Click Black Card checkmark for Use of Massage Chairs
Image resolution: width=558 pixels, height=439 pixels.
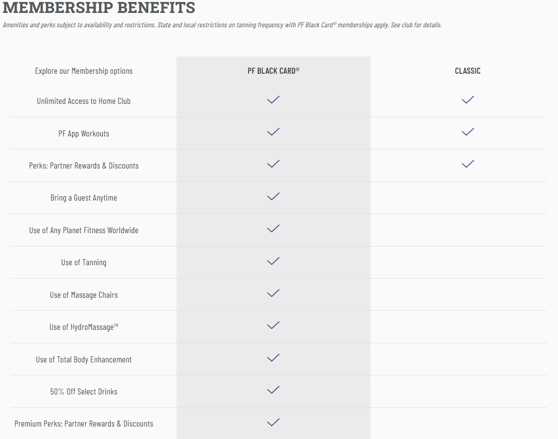[273, 293]
